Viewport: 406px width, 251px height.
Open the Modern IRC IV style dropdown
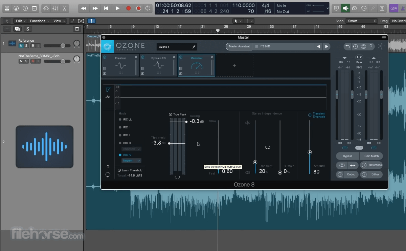[x=132, y=161]
